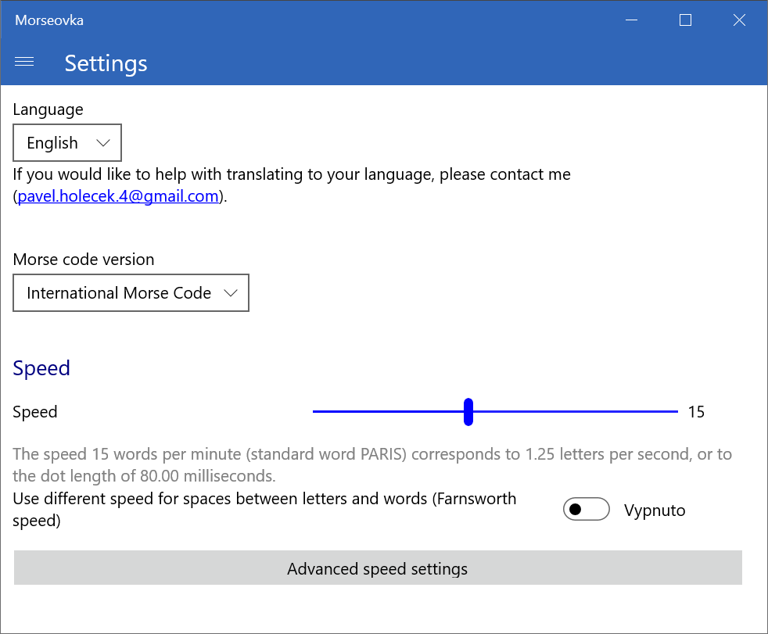This screenshot has height=634, width=768.
Task: Click the blue Speed section heading
Action: [41, 368]
